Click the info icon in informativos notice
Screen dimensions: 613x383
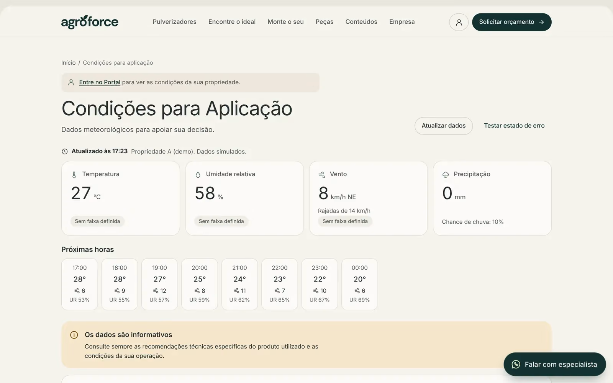(74, 335)
